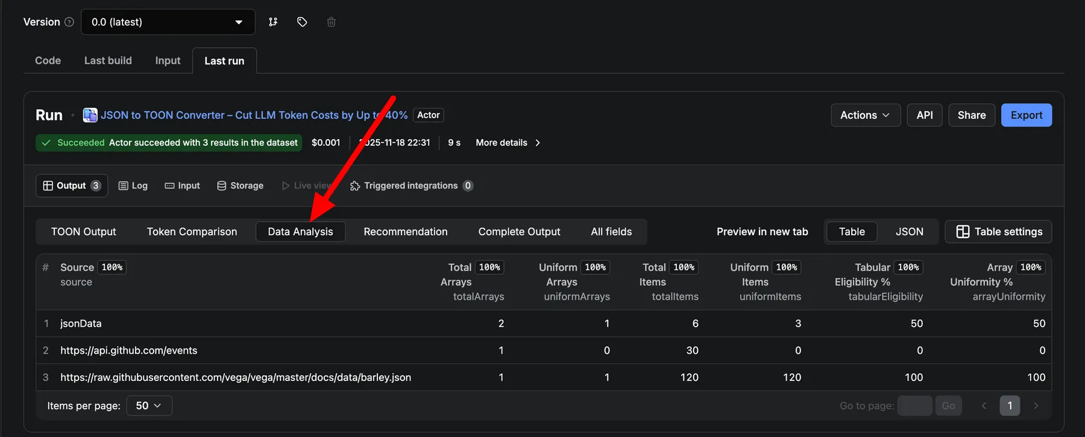This screenshot has height=437, width=1085.
Task: Select the Table view toggle
Action: pos(852,231)
